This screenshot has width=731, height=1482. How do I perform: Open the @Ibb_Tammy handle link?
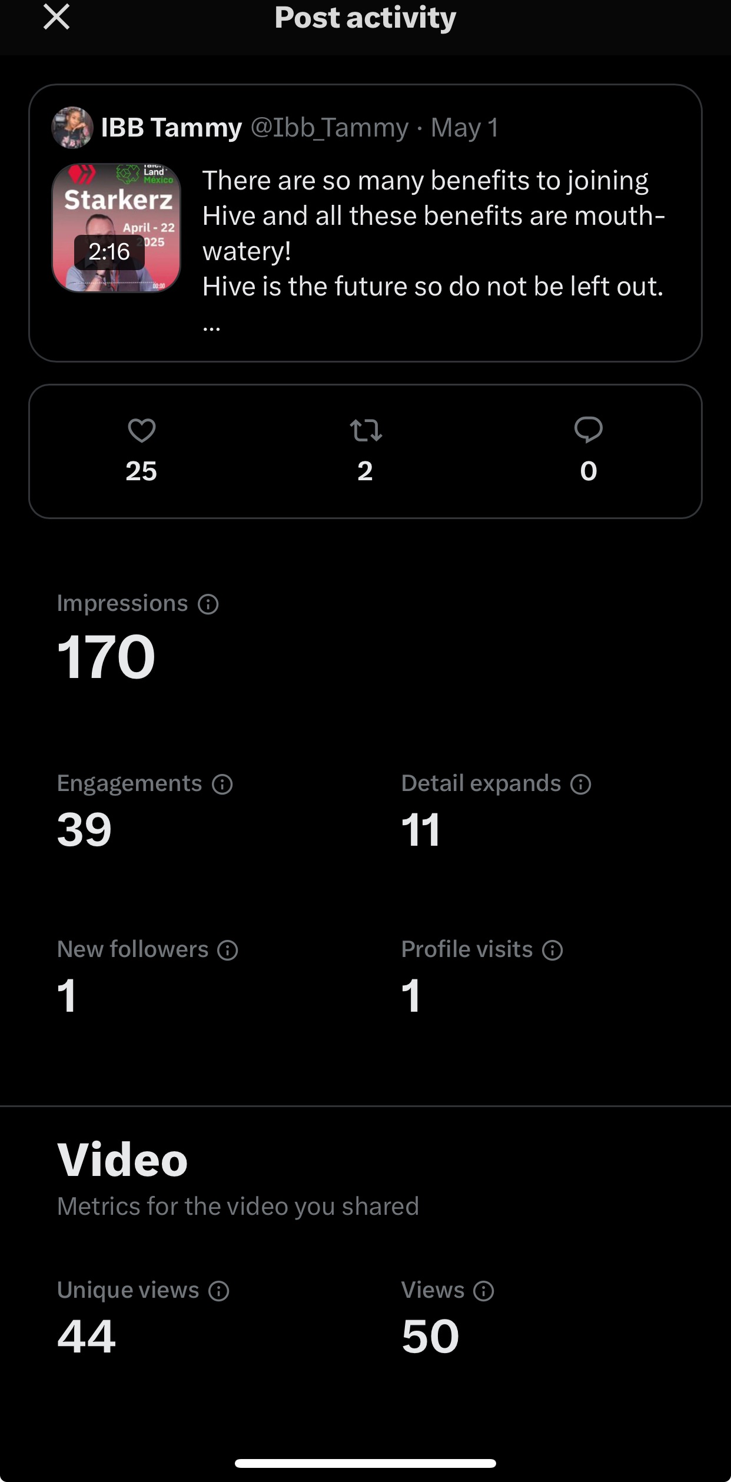tap(330, 128)
